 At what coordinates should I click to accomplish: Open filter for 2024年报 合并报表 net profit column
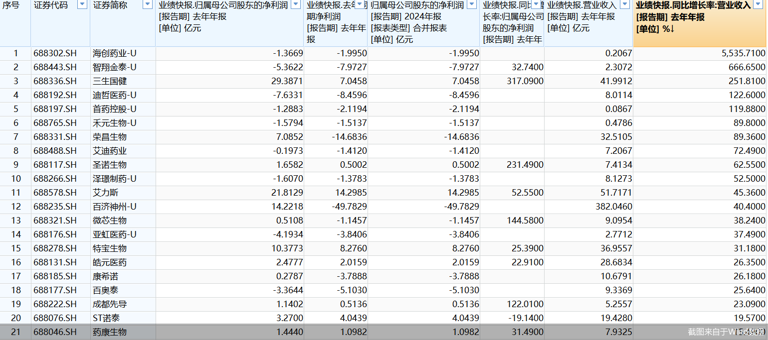tap(472, 5)
